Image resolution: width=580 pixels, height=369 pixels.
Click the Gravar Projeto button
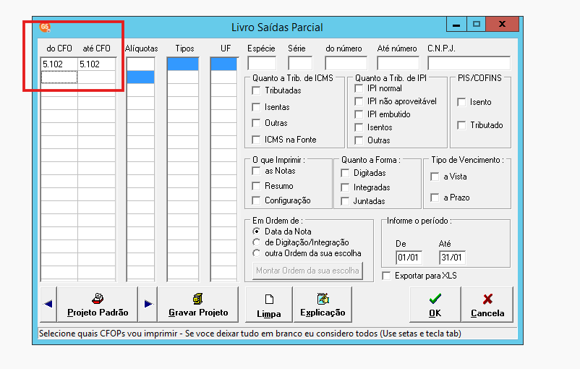(x=198, y=304)
